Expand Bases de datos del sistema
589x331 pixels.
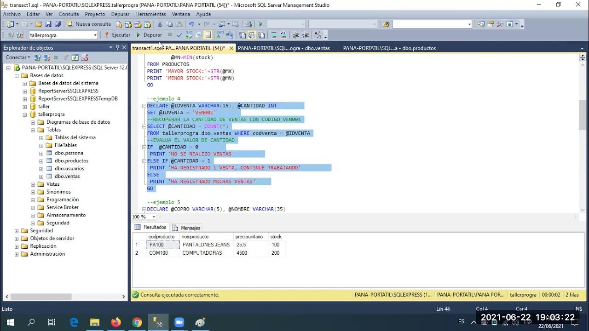click(25, 83)
